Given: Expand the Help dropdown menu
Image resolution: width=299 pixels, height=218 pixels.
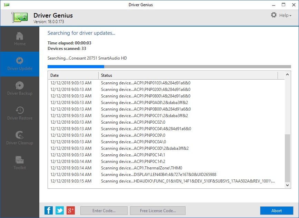Looking at the screenshot, I should pos(285,15).
